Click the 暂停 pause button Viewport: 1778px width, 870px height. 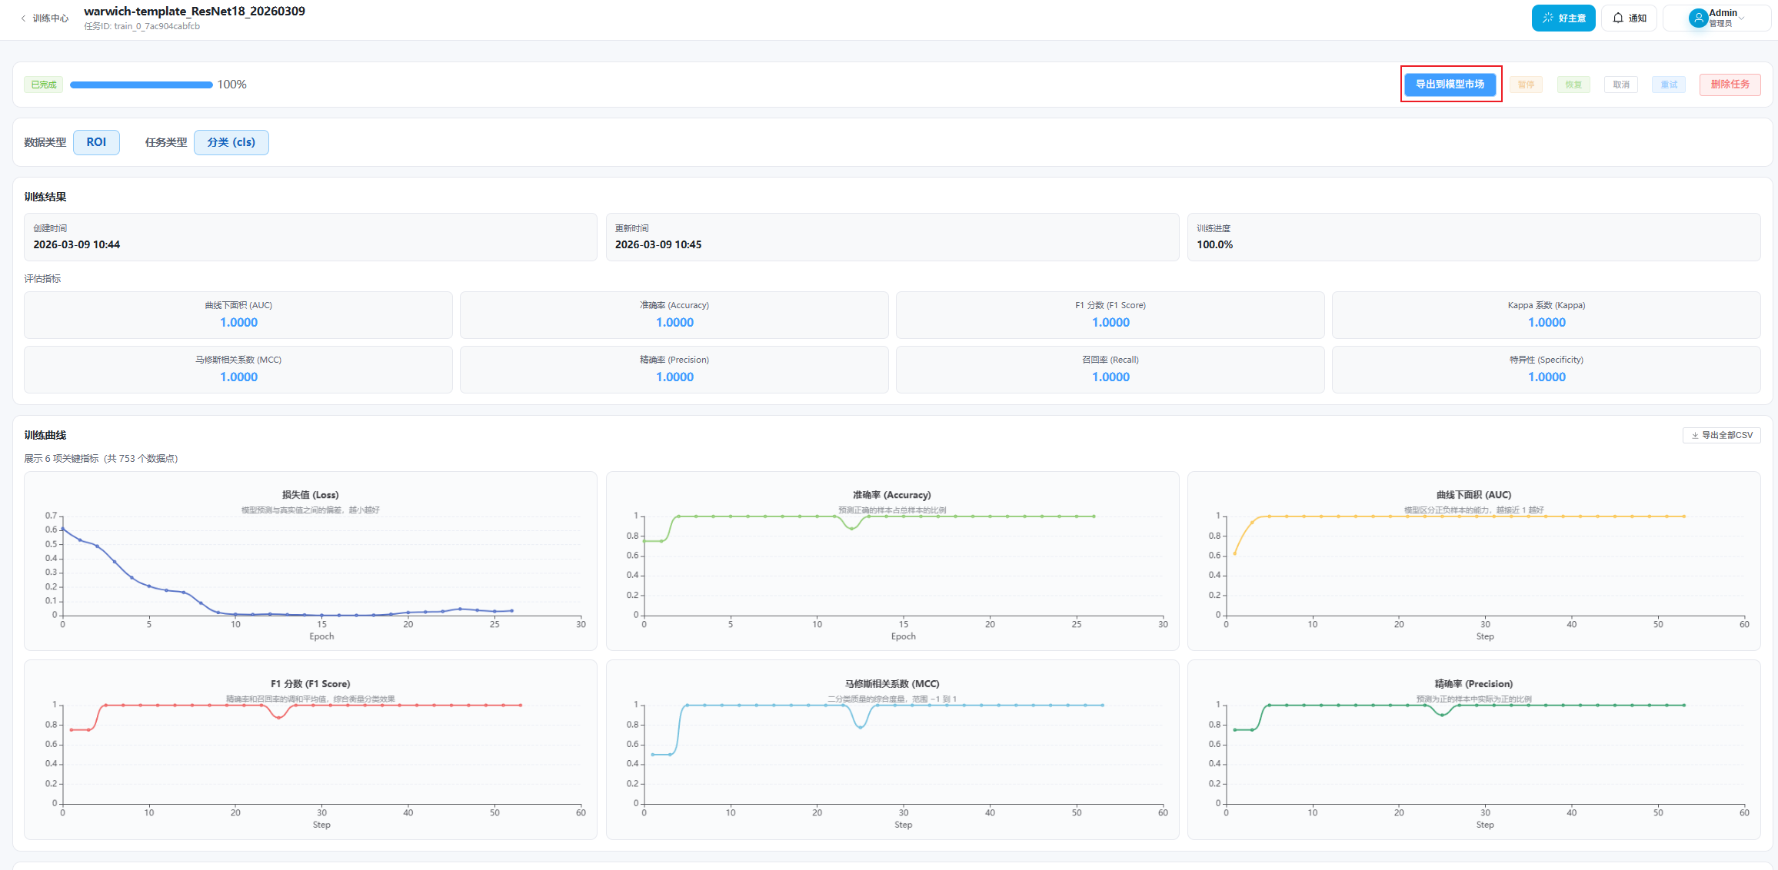coord(1526,85)
